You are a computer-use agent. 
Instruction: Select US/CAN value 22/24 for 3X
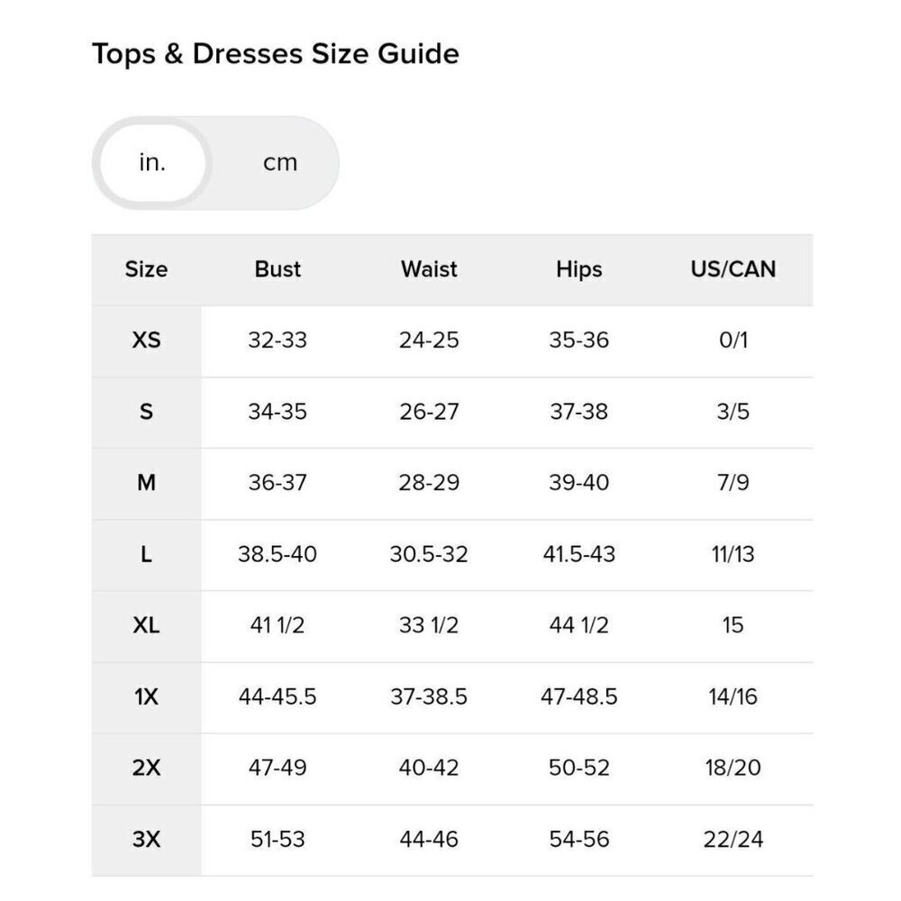coord(733,840)
